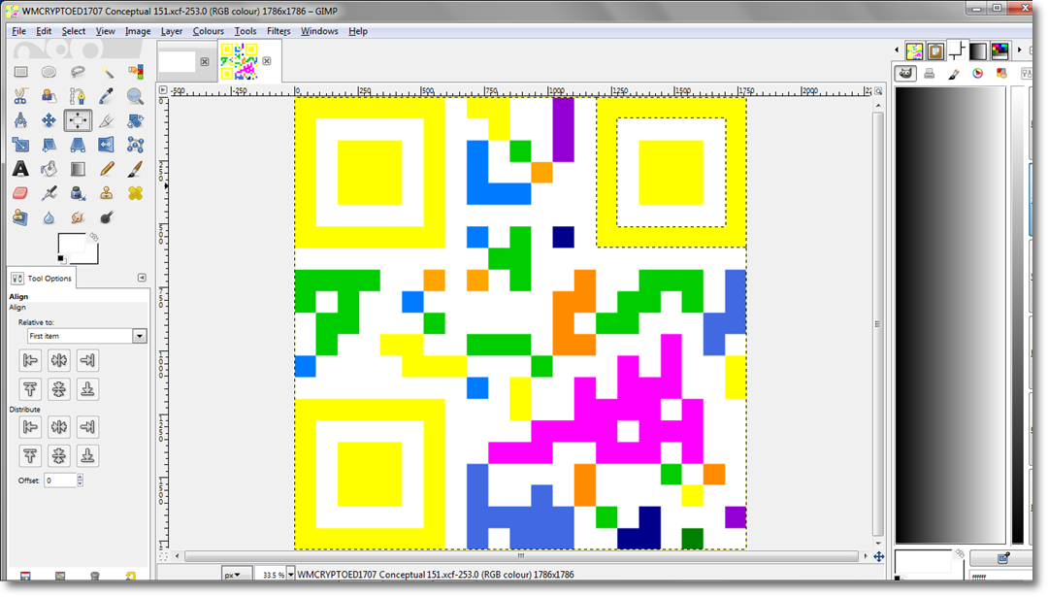Select the Shear tool
Image resolution: width=1048 pixels, height=597 pixels.
[x=49, y=145]
